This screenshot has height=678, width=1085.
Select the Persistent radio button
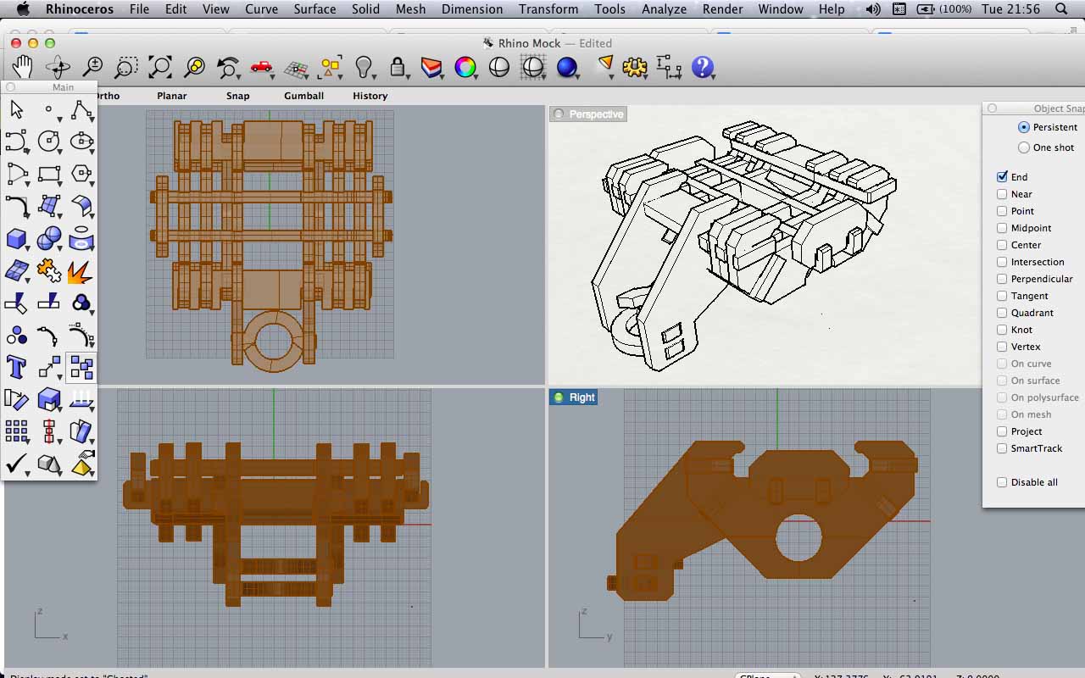point(1024,127)
